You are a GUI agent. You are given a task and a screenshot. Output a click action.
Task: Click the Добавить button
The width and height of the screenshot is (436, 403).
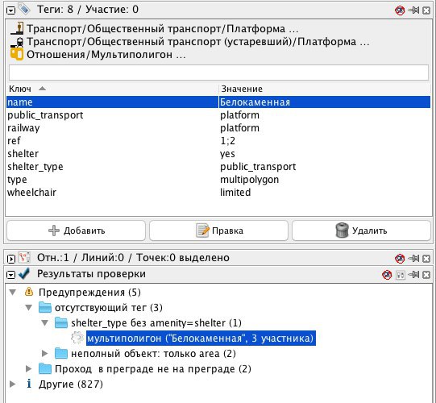coord(77,231)
